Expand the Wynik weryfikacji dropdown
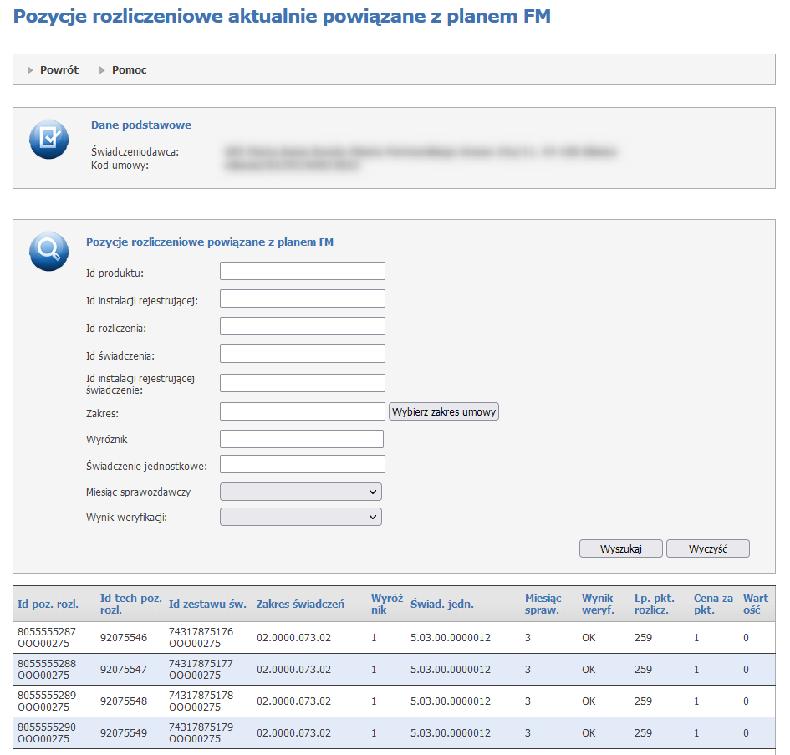 300,518
